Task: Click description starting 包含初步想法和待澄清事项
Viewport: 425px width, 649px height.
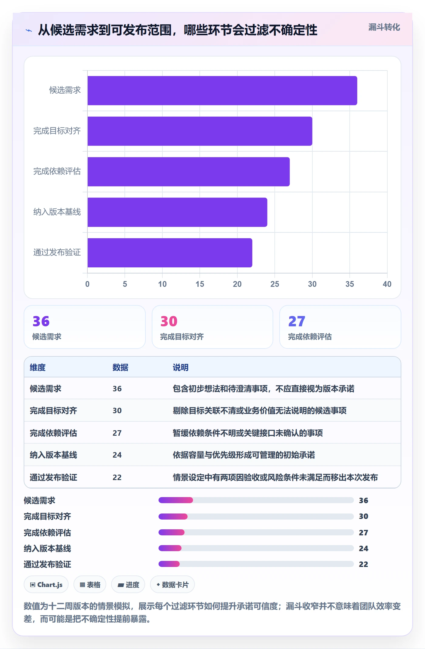Action: point(263,389)
